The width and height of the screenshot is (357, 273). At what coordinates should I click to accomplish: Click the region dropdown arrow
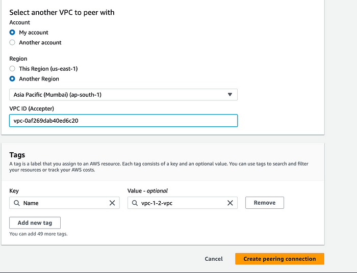[x=230, y=95]
